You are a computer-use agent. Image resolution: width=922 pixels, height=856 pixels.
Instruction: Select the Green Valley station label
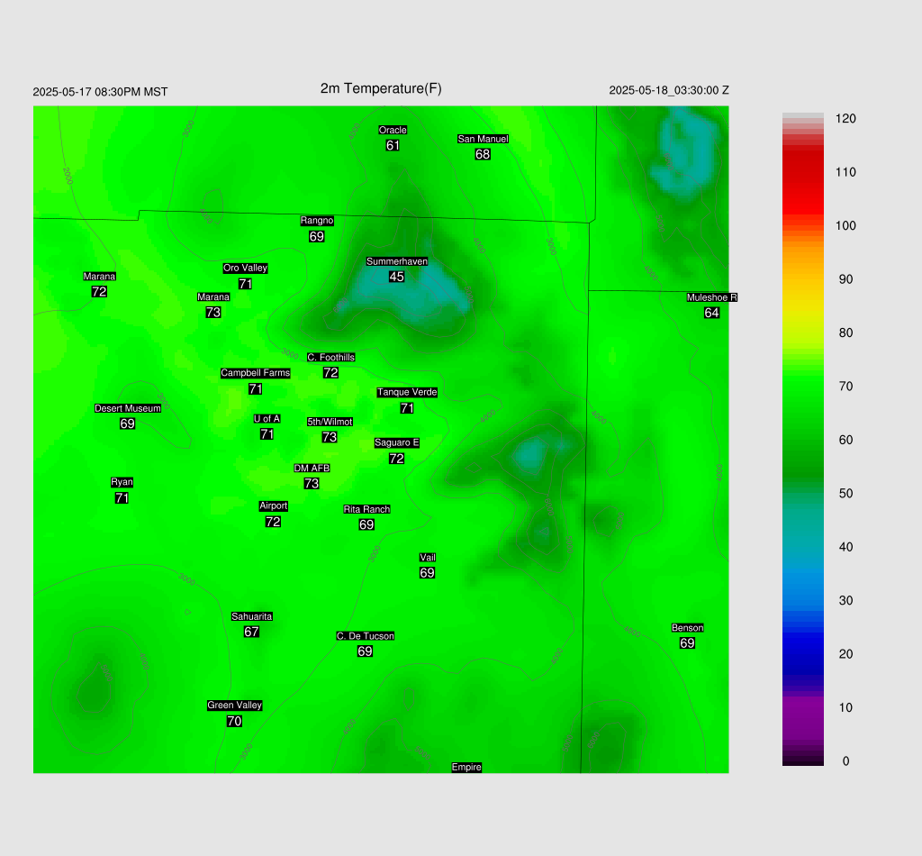point(235,706)
